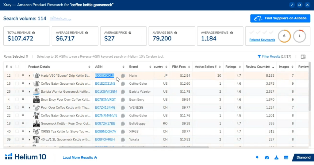Open Average Reviews help tooltip icon
Image resolution: width=314 pixels, height=165 pixels.
(232, 33)
